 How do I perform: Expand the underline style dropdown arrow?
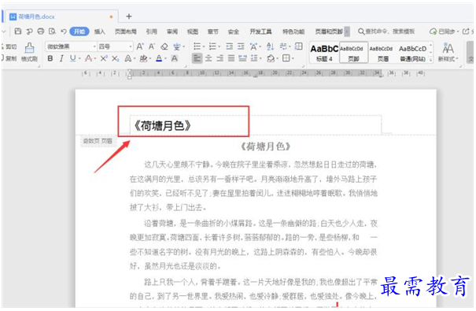coord(79,58)
